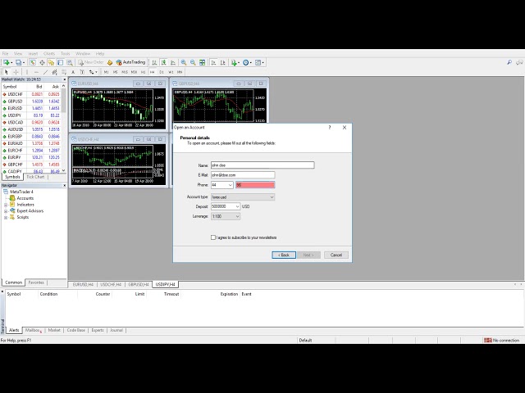525x393 pixels.
Task: Open the File menu
Action: click(x=6, y=53)
